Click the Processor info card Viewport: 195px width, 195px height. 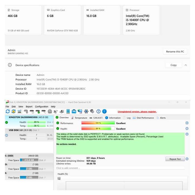141,20
